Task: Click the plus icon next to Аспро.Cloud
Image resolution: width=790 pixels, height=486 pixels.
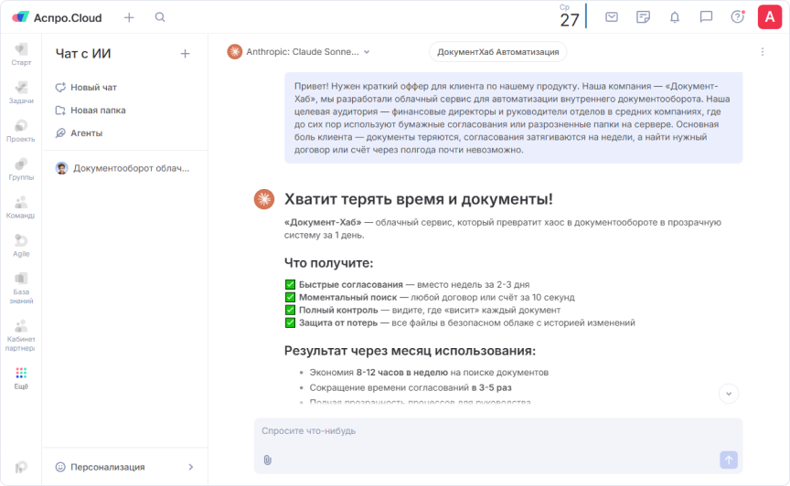Action: coord(129,17)
